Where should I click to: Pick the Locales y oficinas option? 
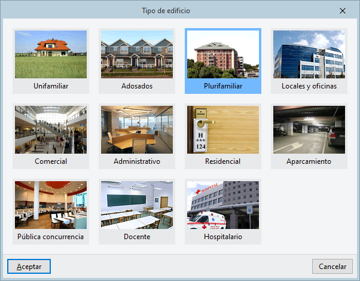(x=309, y=61)
